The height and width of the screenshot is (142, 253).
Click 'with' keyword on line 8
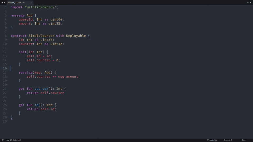(x=60, y=36)
